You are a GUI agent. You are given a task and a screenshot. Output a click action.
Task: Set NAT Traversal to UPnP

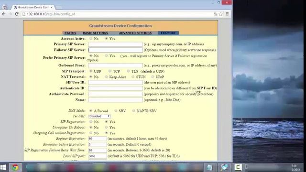(x=153, y=77)
